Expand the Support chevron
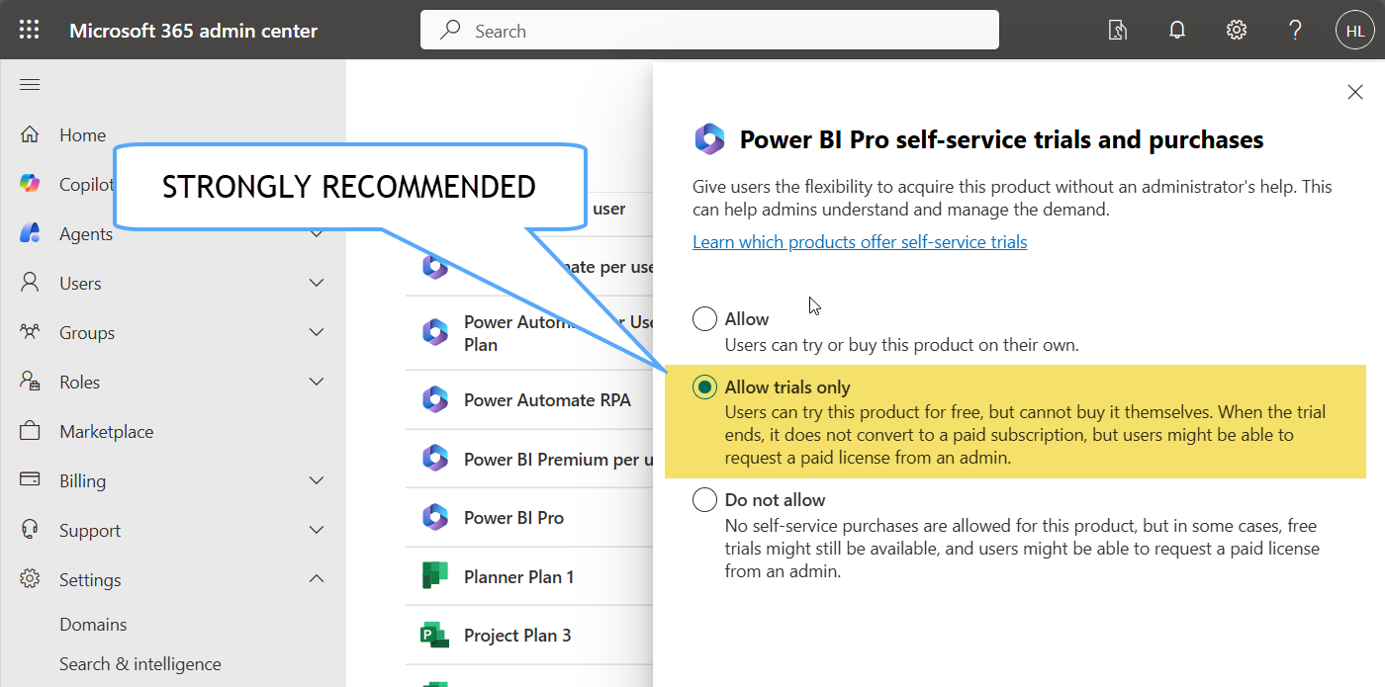 (317, 531)
